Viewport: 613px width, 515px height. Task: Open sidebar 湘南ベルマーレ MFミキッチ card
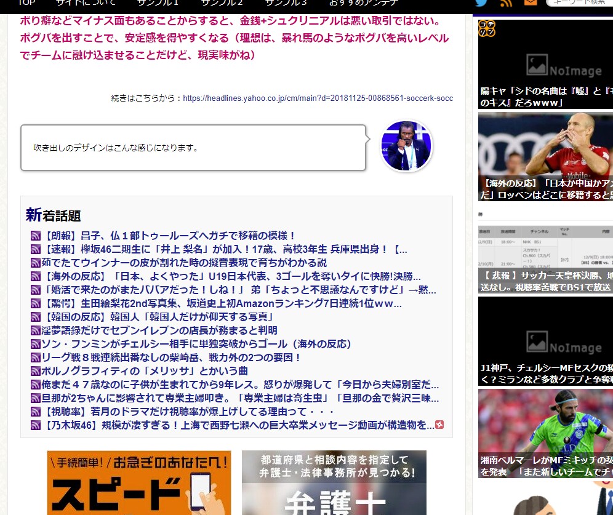(x=545, y=433)
